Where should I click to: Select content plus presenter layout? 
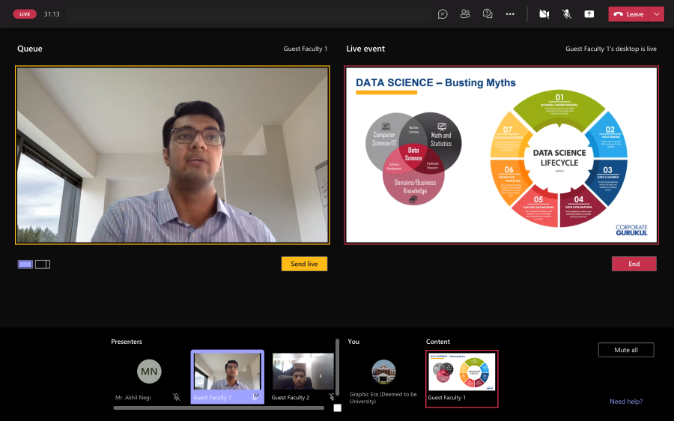pos(43,264)
